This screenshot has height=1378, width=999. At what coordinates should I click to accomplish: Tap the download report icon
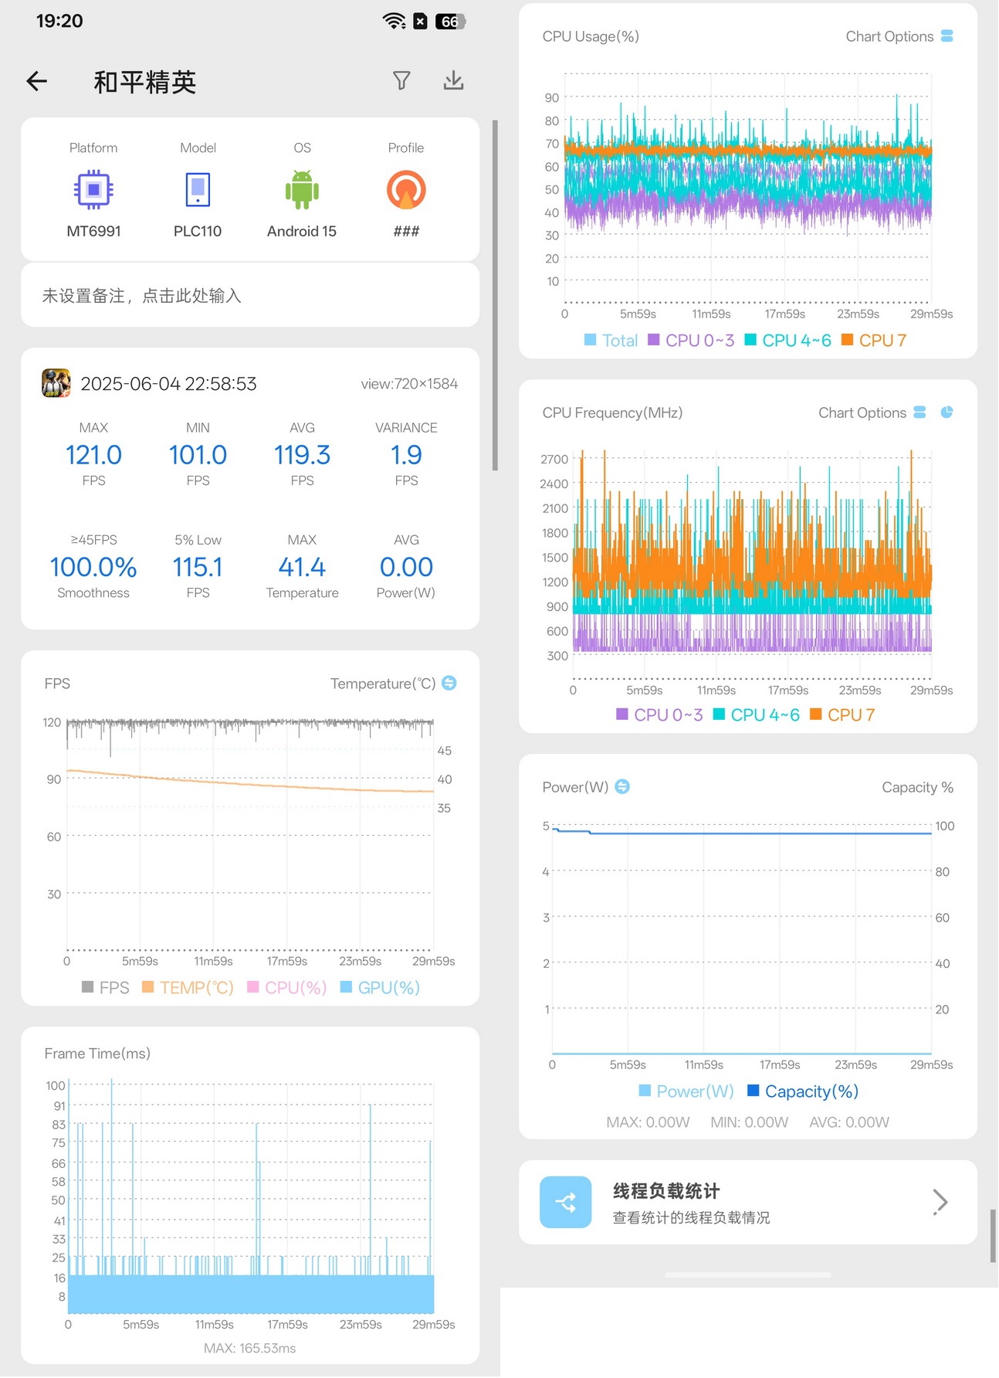(x=454, y=80)
